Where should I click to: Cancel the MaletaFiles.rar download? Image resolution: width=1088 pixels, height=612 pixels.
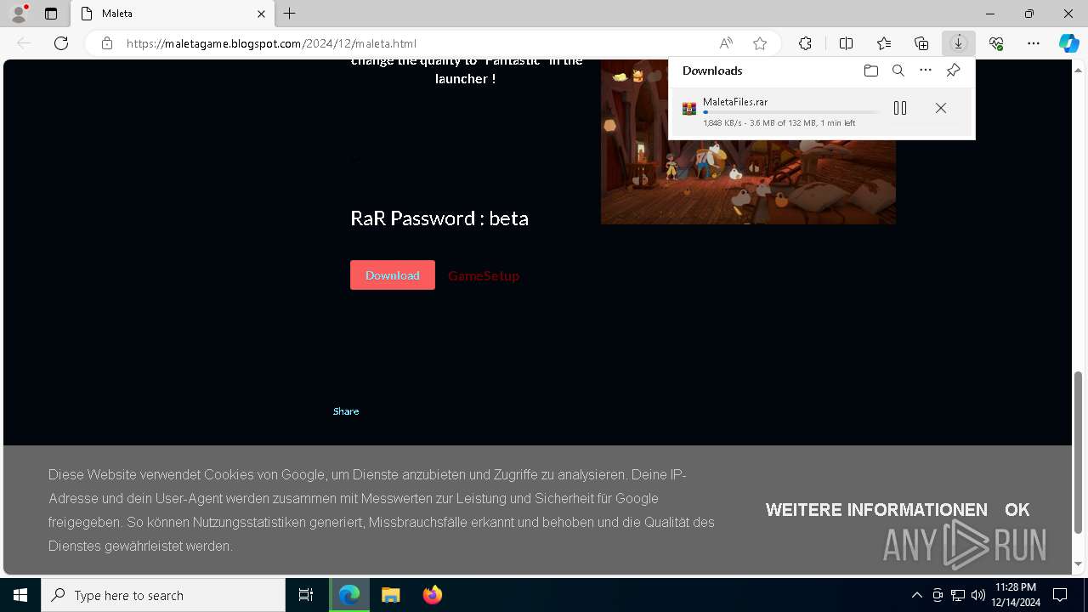tap(941, 108)
